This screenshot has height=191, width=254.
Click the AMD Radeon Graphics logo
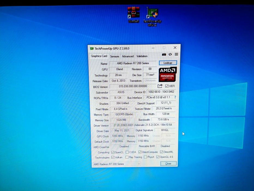tap(168, 74)
